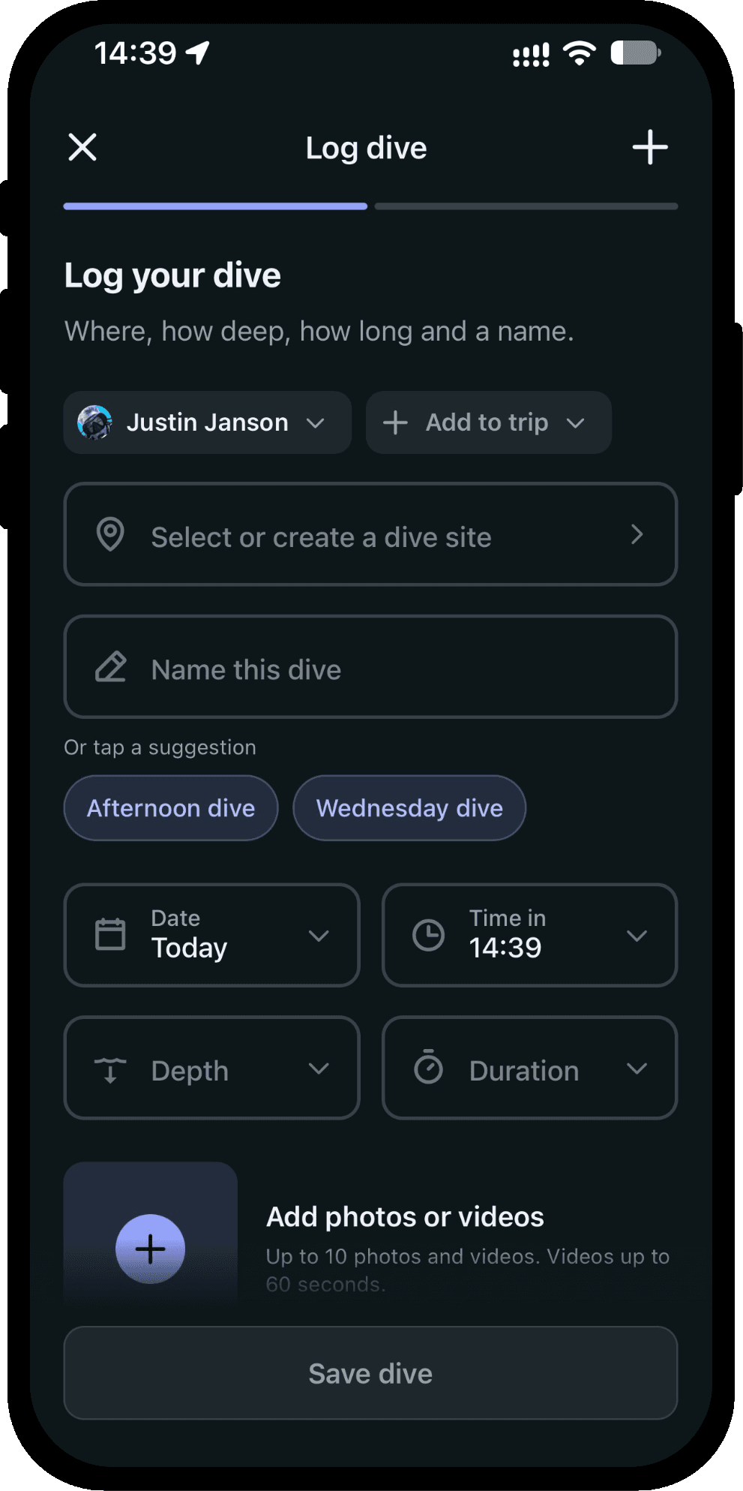Expand the Depth field chevron
The height and width of the screenshot is (1491, 743).
[x=319, y=1069]
